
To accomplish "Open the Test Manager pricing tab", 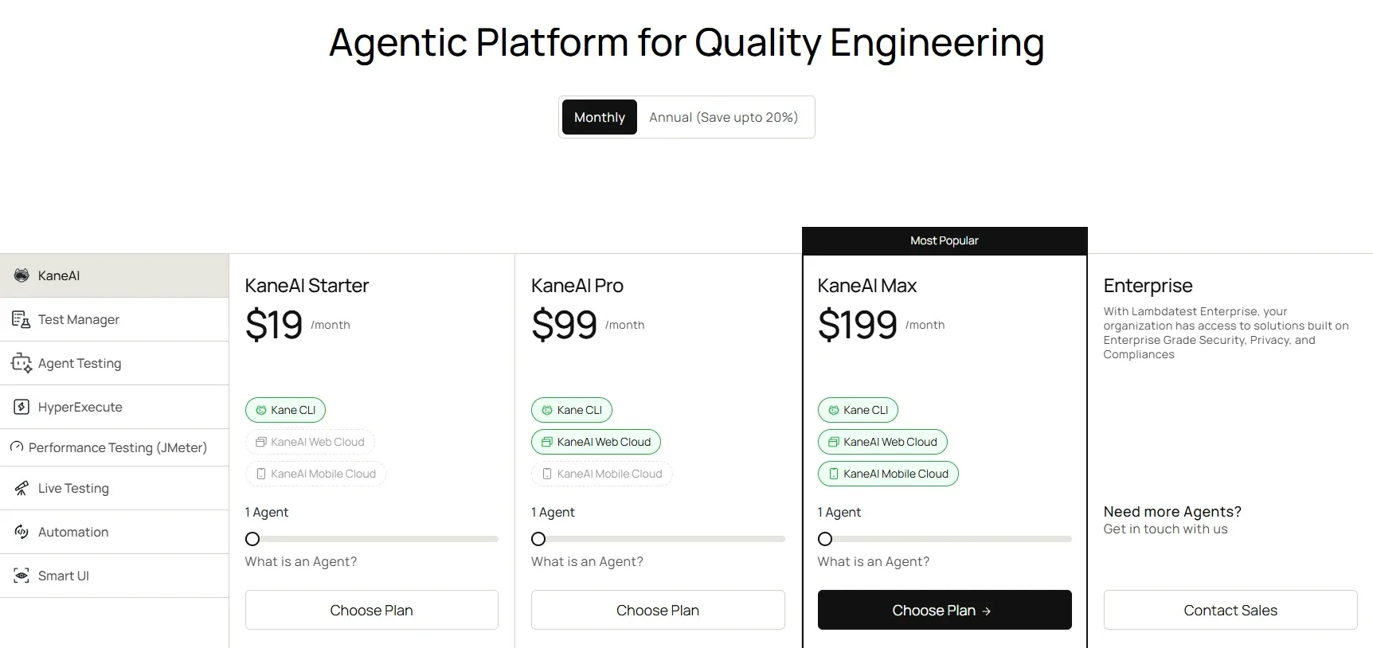I will pyautogui.click(x=115, y=319).
